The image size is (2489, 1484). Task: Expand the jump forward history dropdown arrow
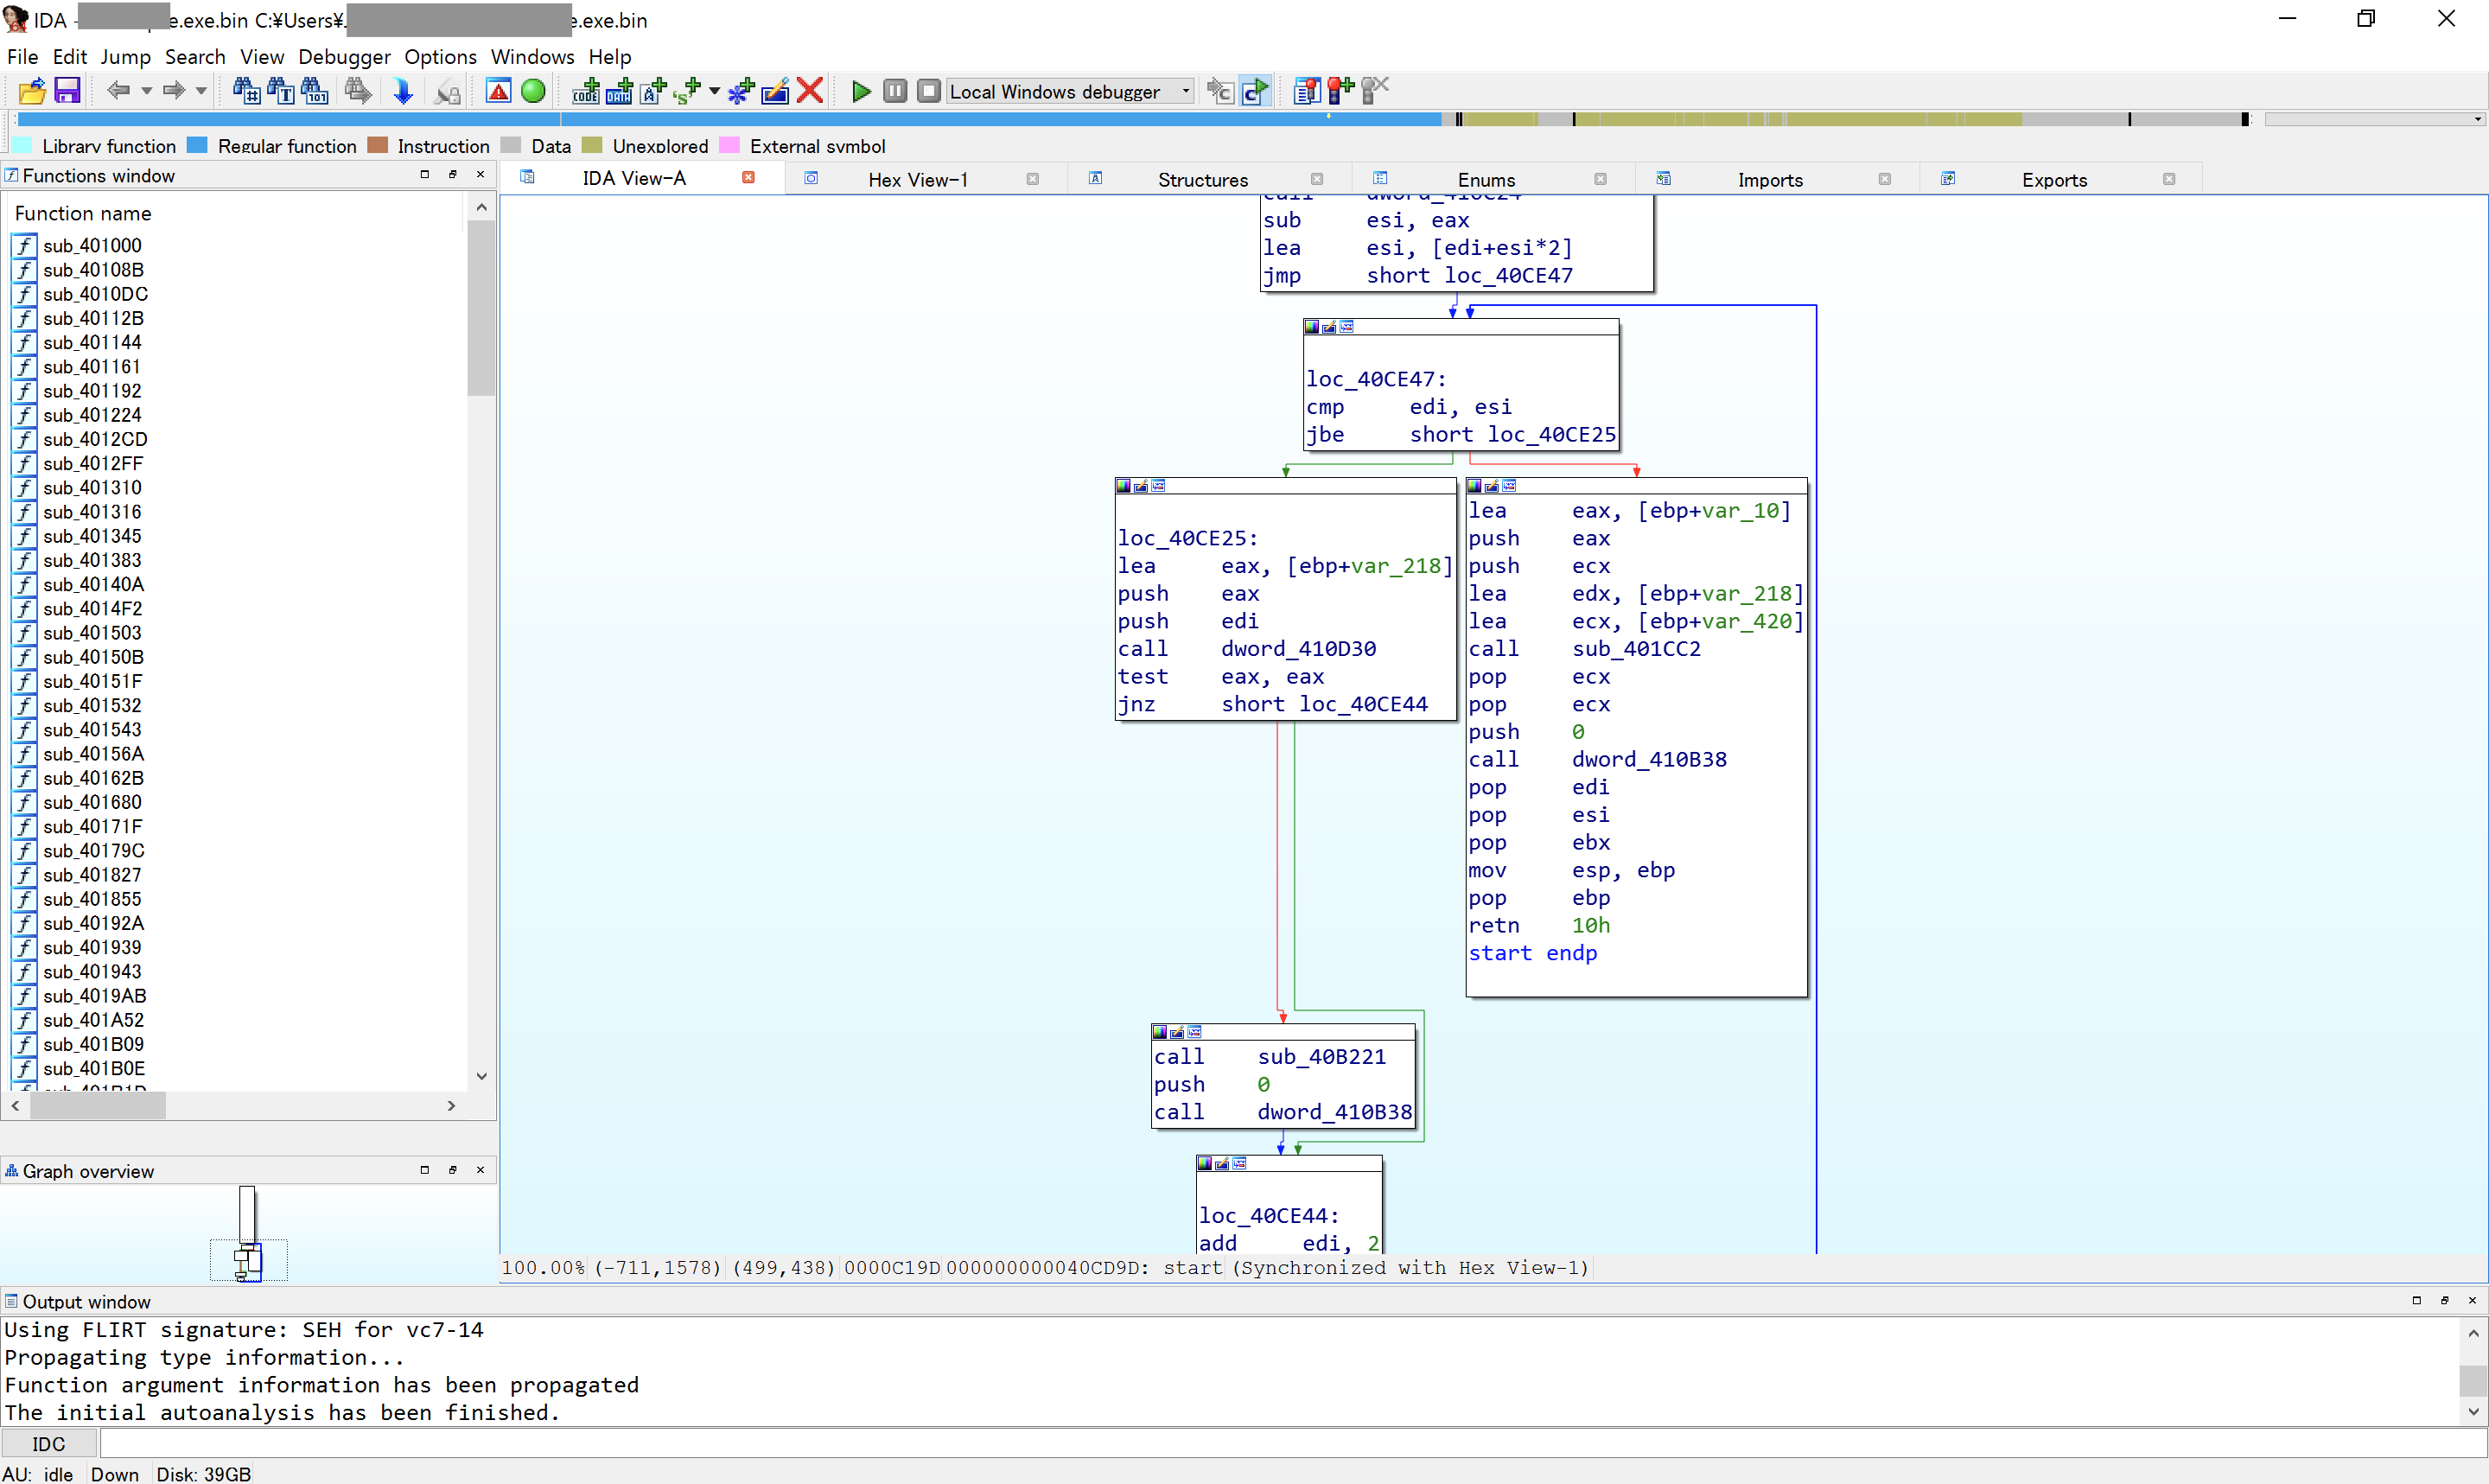pos(202,92)
